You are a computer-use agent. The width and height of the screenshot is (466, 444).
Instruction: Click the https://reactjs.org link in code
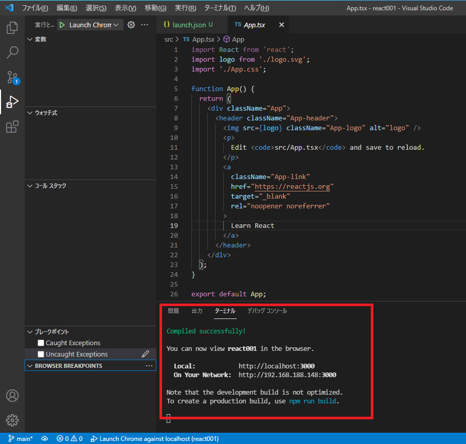(294, 186)
